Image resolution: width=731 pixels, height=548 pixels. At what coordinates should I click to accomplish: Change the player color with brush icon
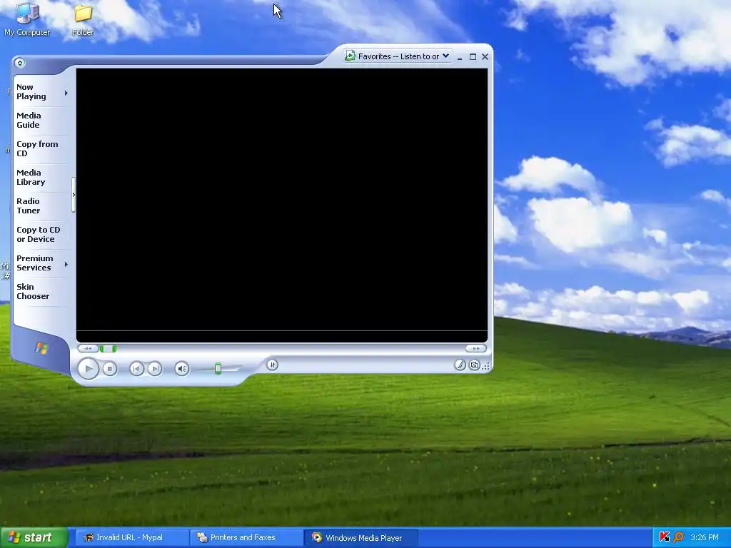460,365
